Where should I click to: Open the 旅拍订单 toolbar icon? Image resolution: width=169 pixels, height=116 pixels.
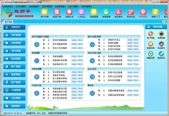(x=57, y=13)
